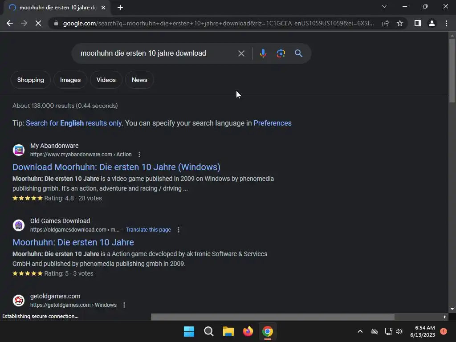Click the address bar URL

[218, 23]
